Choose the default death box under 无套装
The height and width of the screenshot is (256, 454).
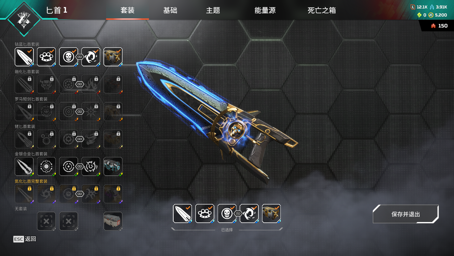[x=113, y=221]
